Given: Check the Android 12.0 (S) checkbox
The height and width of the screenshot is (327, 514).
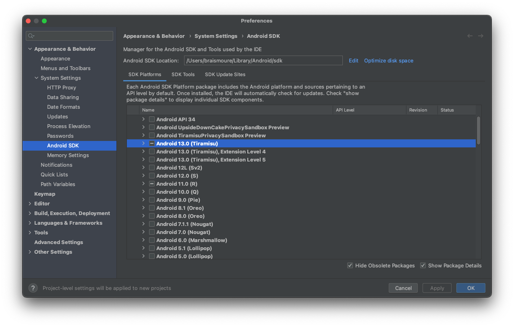Looking at the screenshot, I should [152, 176].
